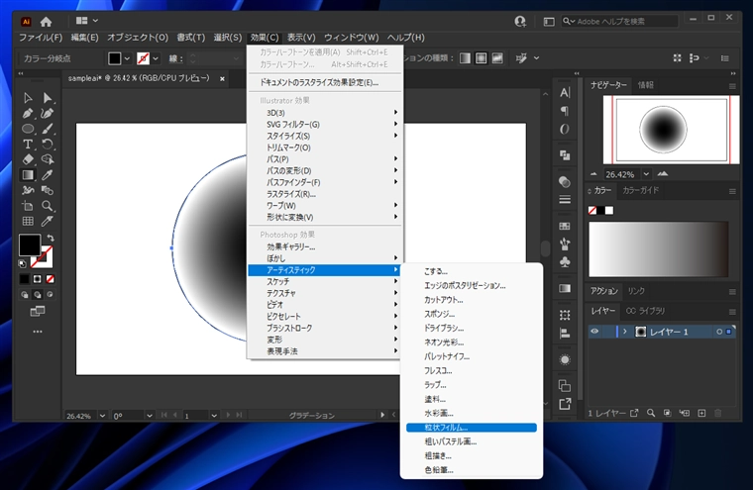
Task: Open 効果ギャラリー... menu item
Action: click(325, 247)
